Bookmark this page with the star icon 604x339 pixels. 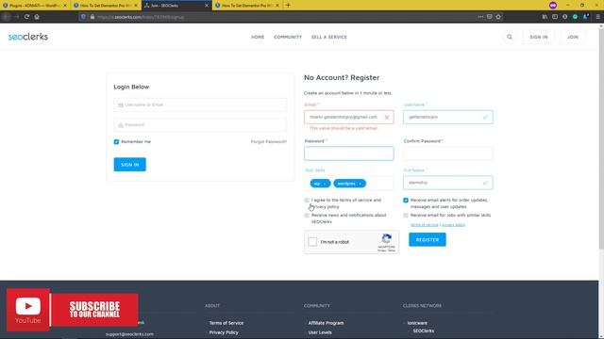point(498,17)
